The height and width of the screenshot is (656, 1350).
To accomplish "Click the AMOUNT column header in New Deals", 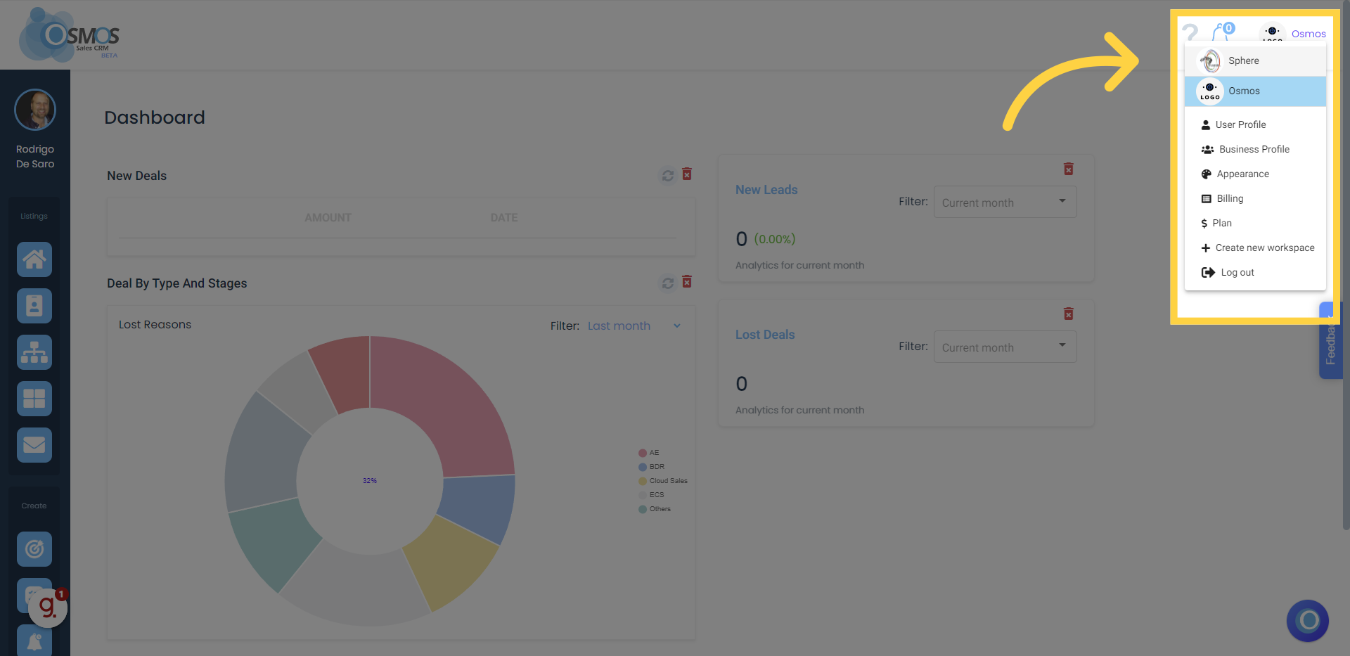I will pyautogui.click(x=328, y=218).
